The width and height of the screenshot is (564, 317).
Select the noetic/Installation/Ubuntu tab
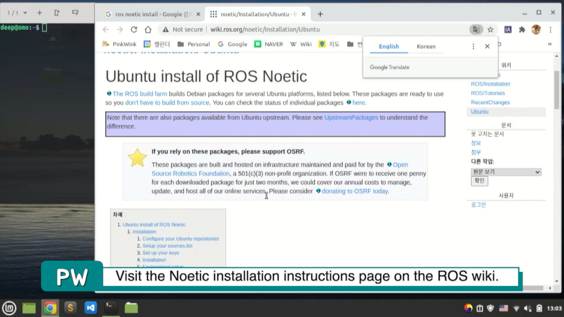[x=258, y=14]
